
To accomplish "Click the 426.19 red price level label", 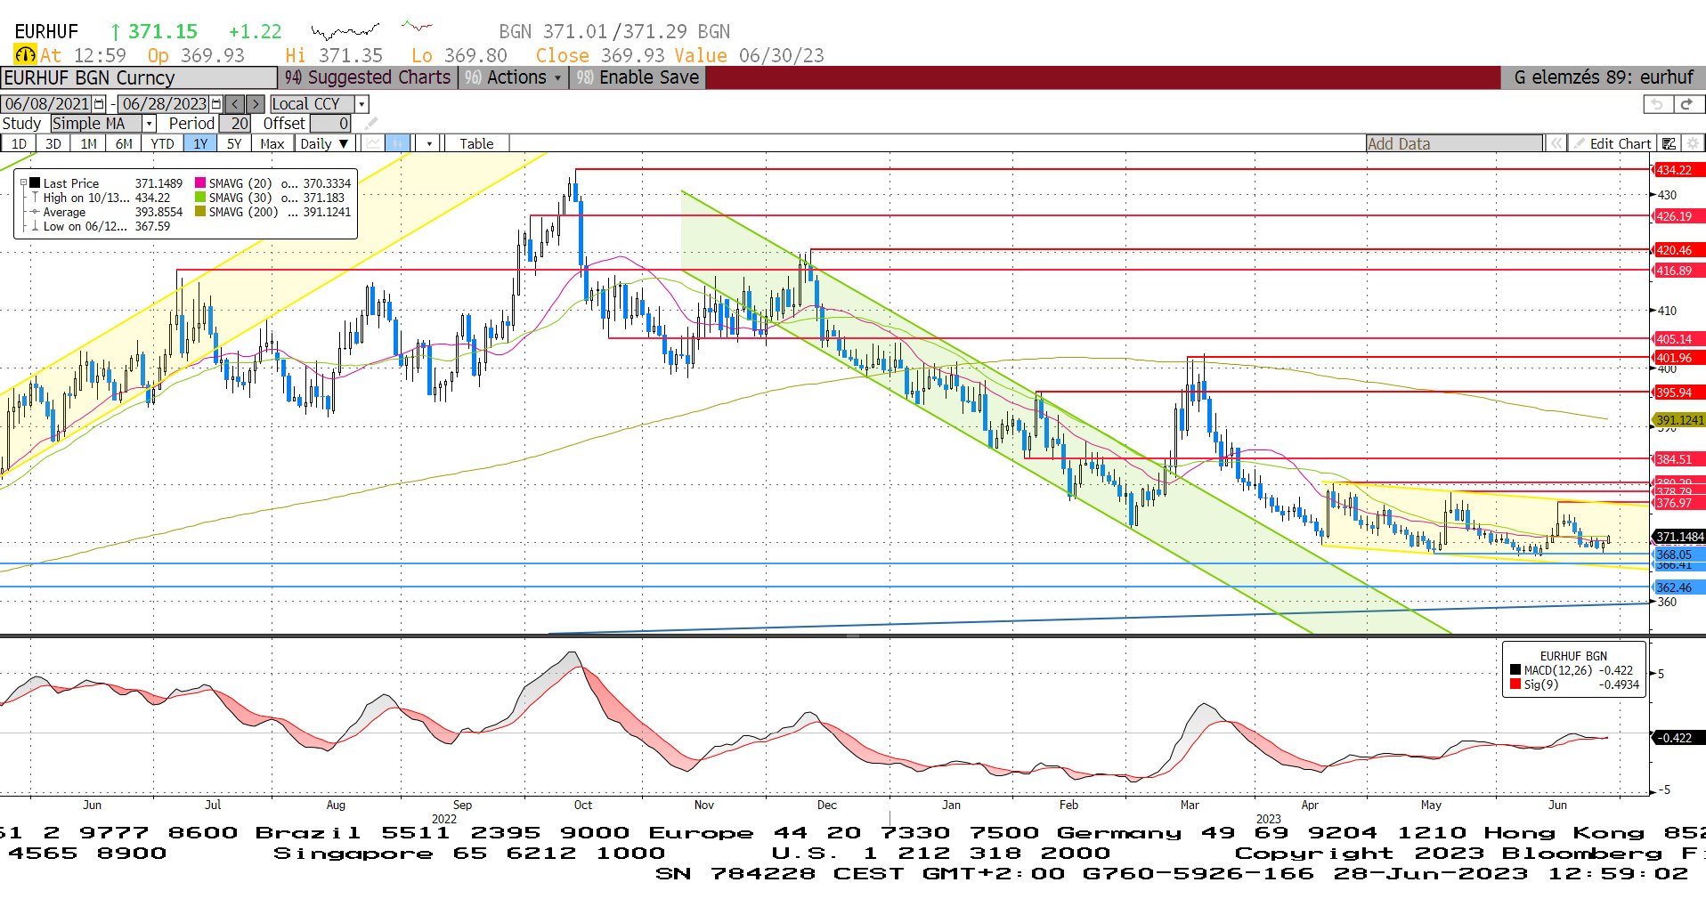I will pos(1678,216).
